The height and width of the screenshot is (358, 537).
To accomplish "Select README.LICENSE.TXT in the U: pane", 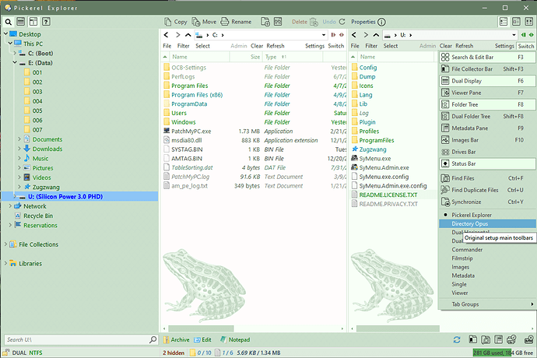I will (388, 195).
